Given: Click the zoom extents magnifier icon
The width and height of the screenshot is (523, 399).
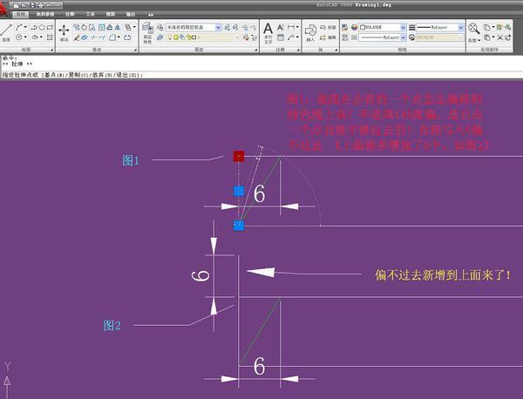Looking at the screenshot, I should 474,29.
